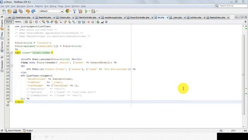Open the Source menu
Viewport: 248px width, 140px height.
point(30,6)
